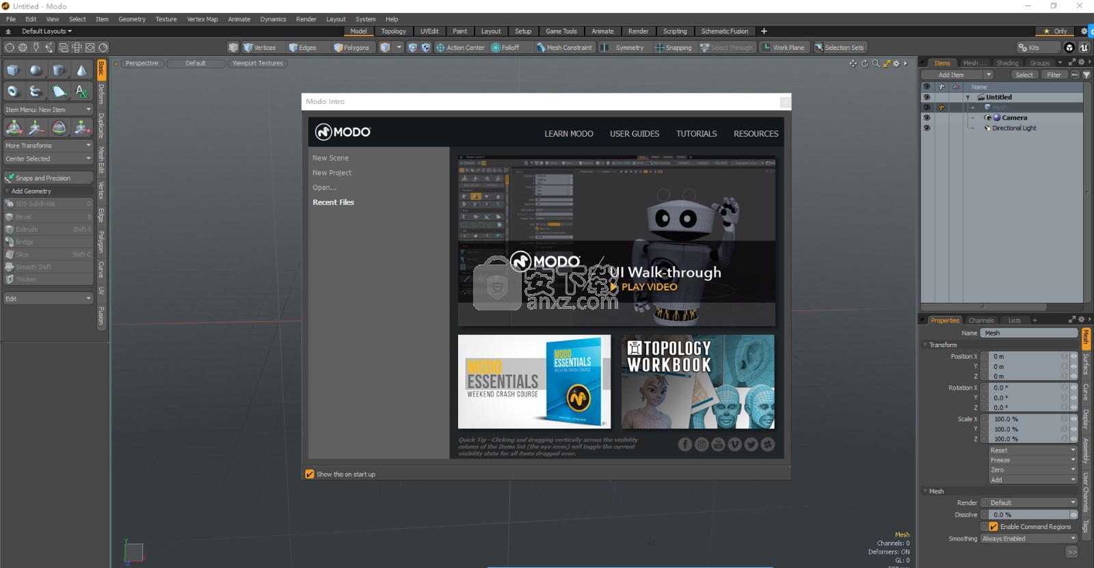1094x568 pixels.
Task: Select the Cube primitive tool
Action: coord(13,70)
